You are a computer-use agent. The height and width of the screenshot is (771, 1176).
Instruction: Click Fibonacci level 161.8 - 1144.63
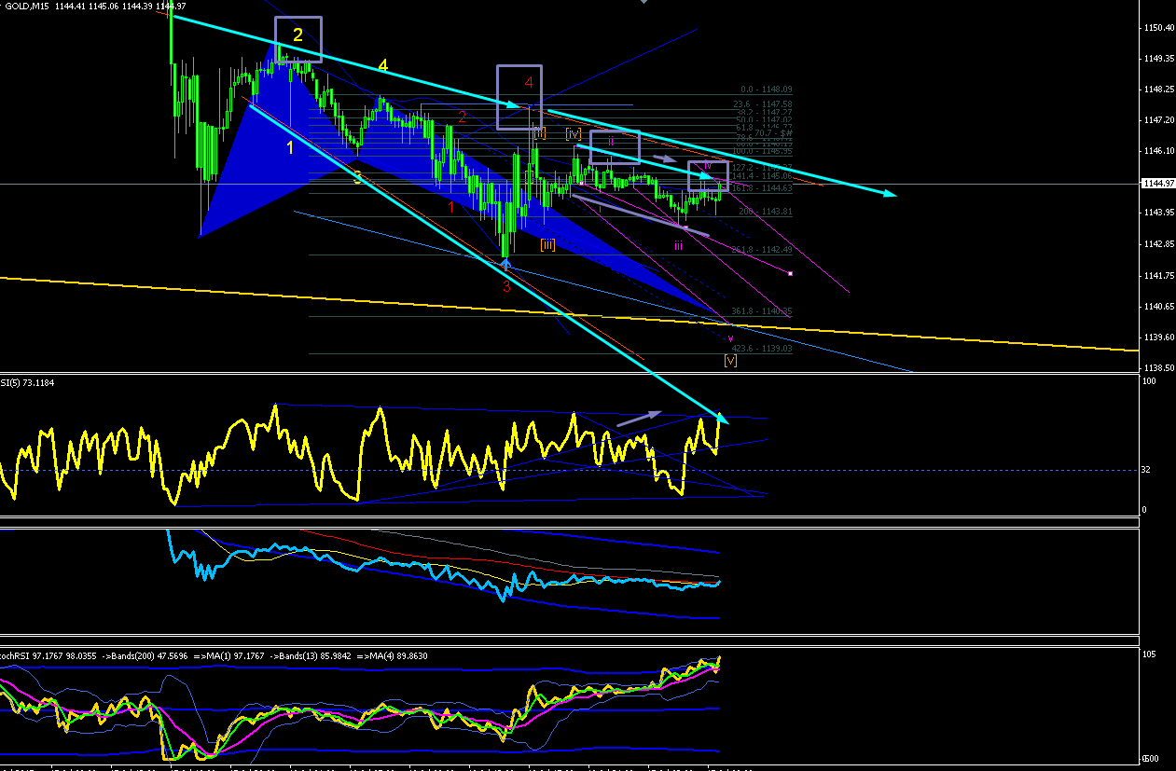(x=762, y=188)
